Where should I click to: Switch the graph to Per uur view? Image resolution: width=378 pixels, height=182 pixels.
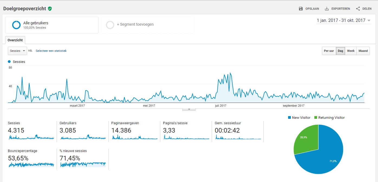point(329,51)
